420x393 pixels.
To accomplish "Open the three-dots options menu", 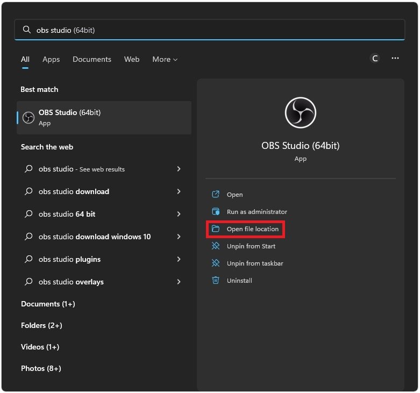I will coord(395,59).
